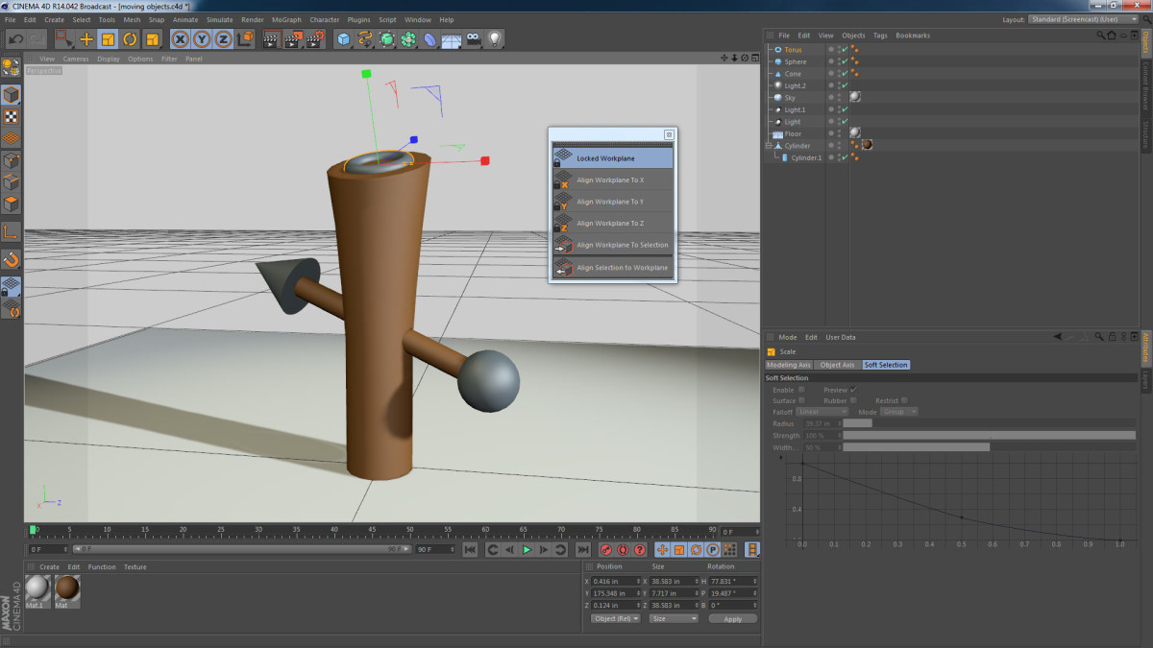The image size is (1153, 648).
Task: Click the light bulb Light icon
Action: 495,39
